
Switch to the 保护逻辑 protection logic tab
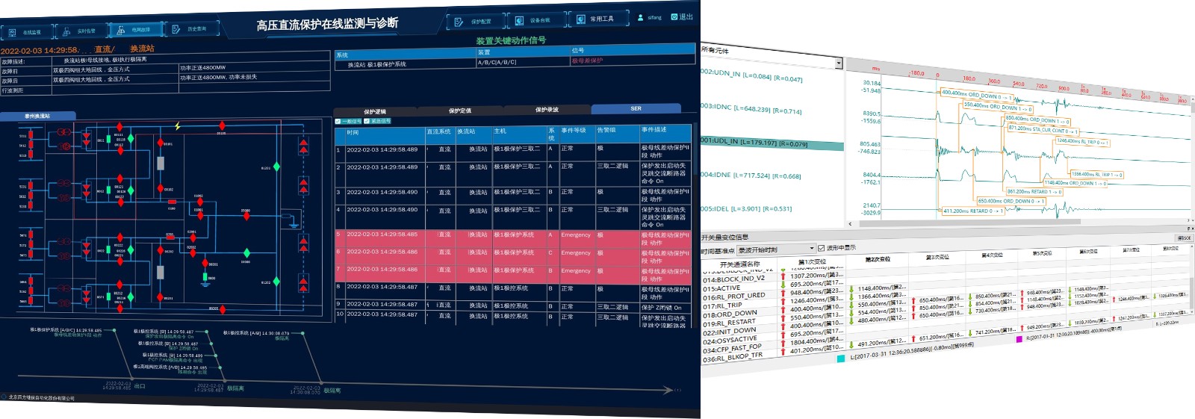(375, 111)
